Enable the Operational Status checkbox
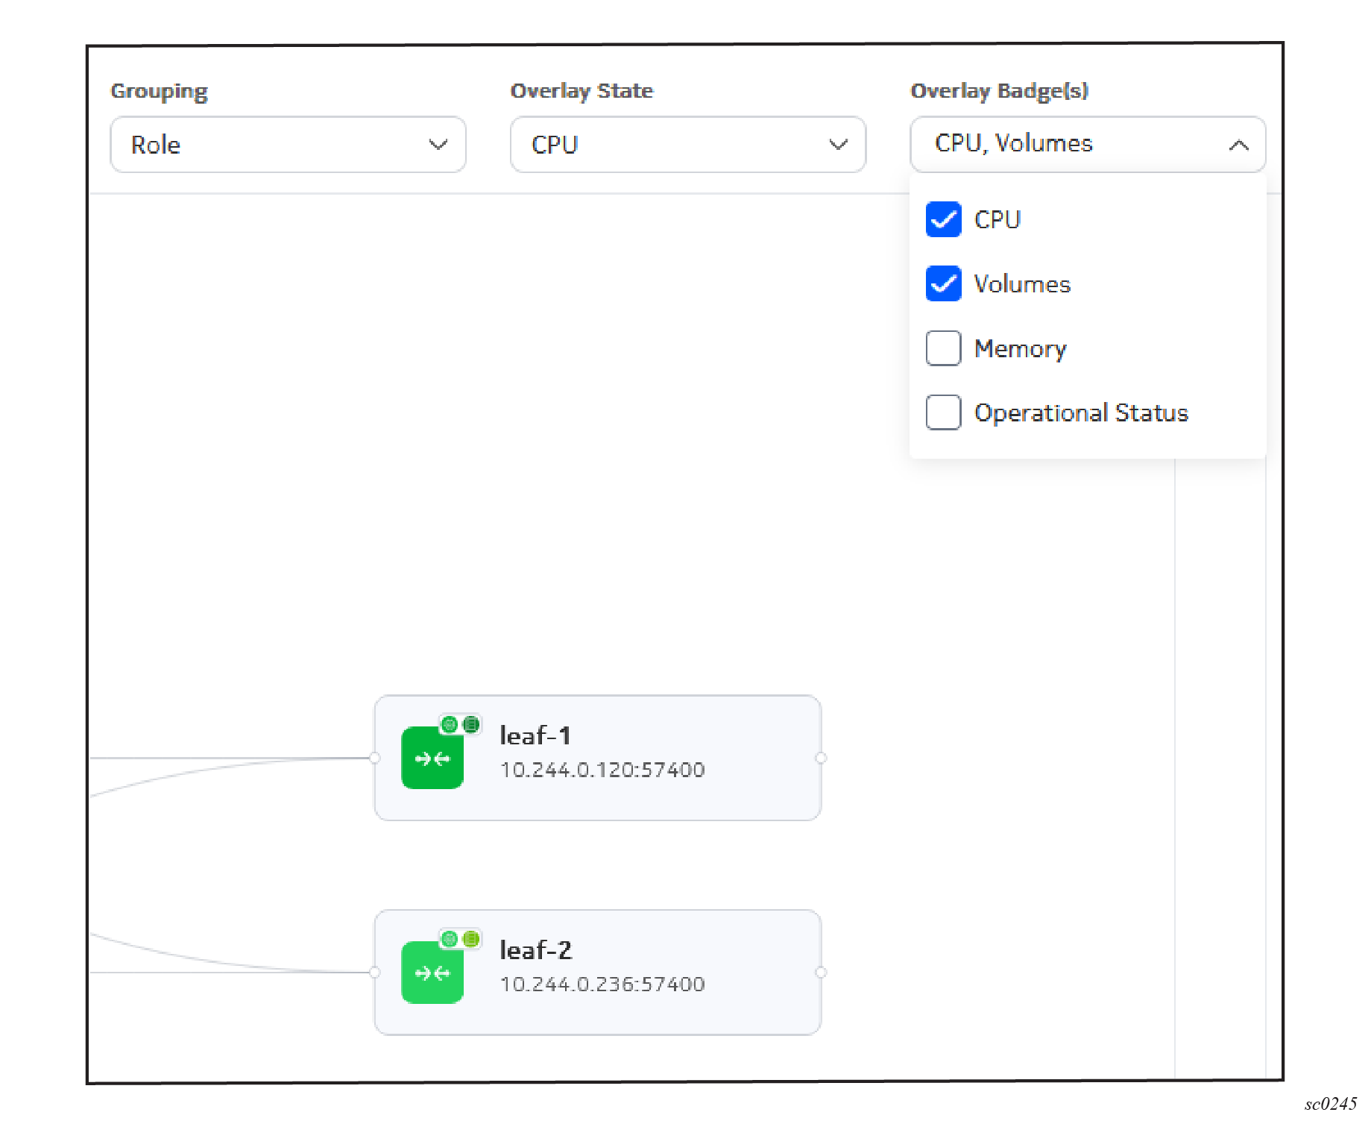The image size is (1371, 1121). pyautogui.click(x=943, y=412)
